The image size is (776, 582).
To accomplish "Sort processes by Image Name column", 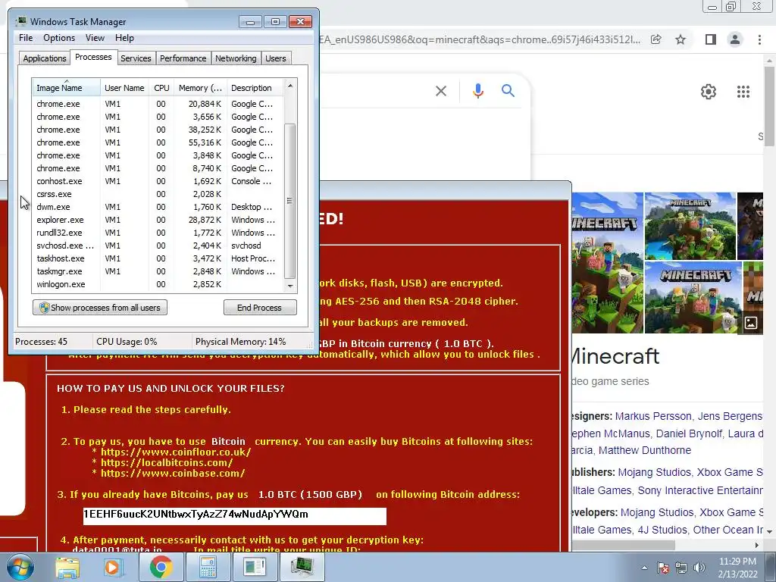I will (x=67, y=88).
